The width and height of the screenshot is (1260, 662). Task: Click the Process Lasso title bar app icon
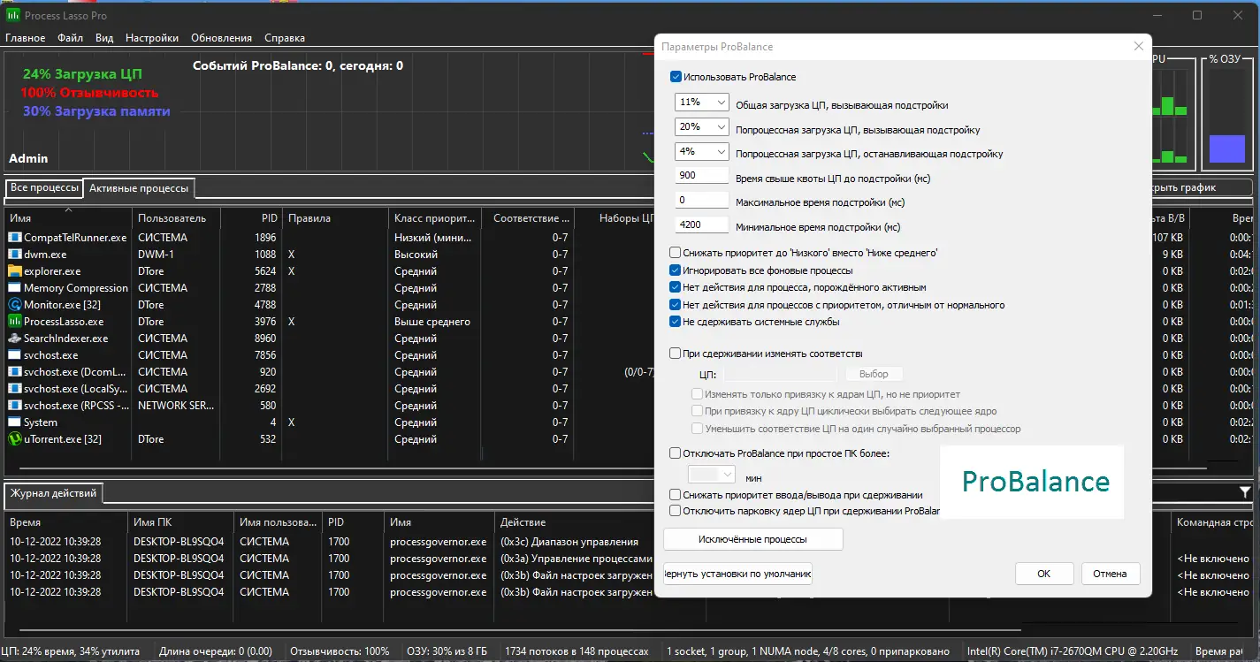(x=13, y=15)
